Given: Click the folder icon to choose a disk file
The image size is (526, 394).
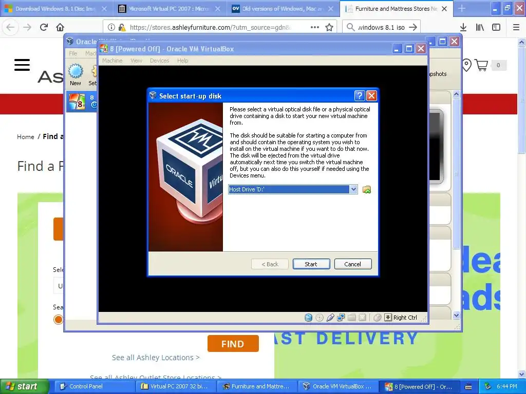Looking at the screenshot, I should pyautogui.click(x=367, y=190).
